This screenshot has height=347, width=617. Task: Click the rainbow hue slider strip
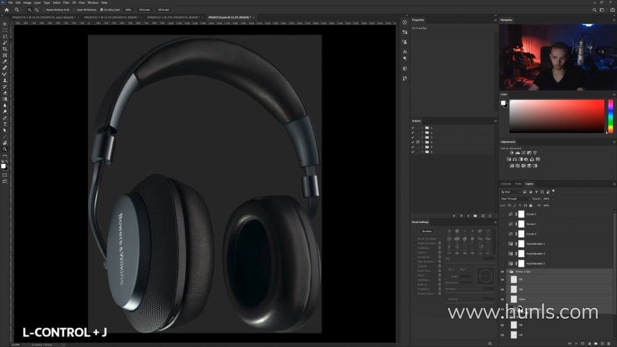tap(611, 116)
